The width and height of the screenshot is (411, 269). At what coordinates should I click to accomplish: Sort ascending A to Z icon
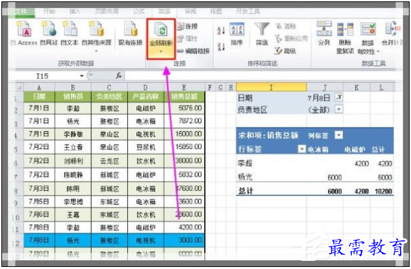[221, 31]
